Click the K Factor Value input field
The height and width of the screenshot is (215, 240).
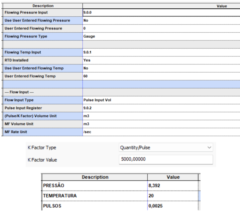click(x=166, y=159)
